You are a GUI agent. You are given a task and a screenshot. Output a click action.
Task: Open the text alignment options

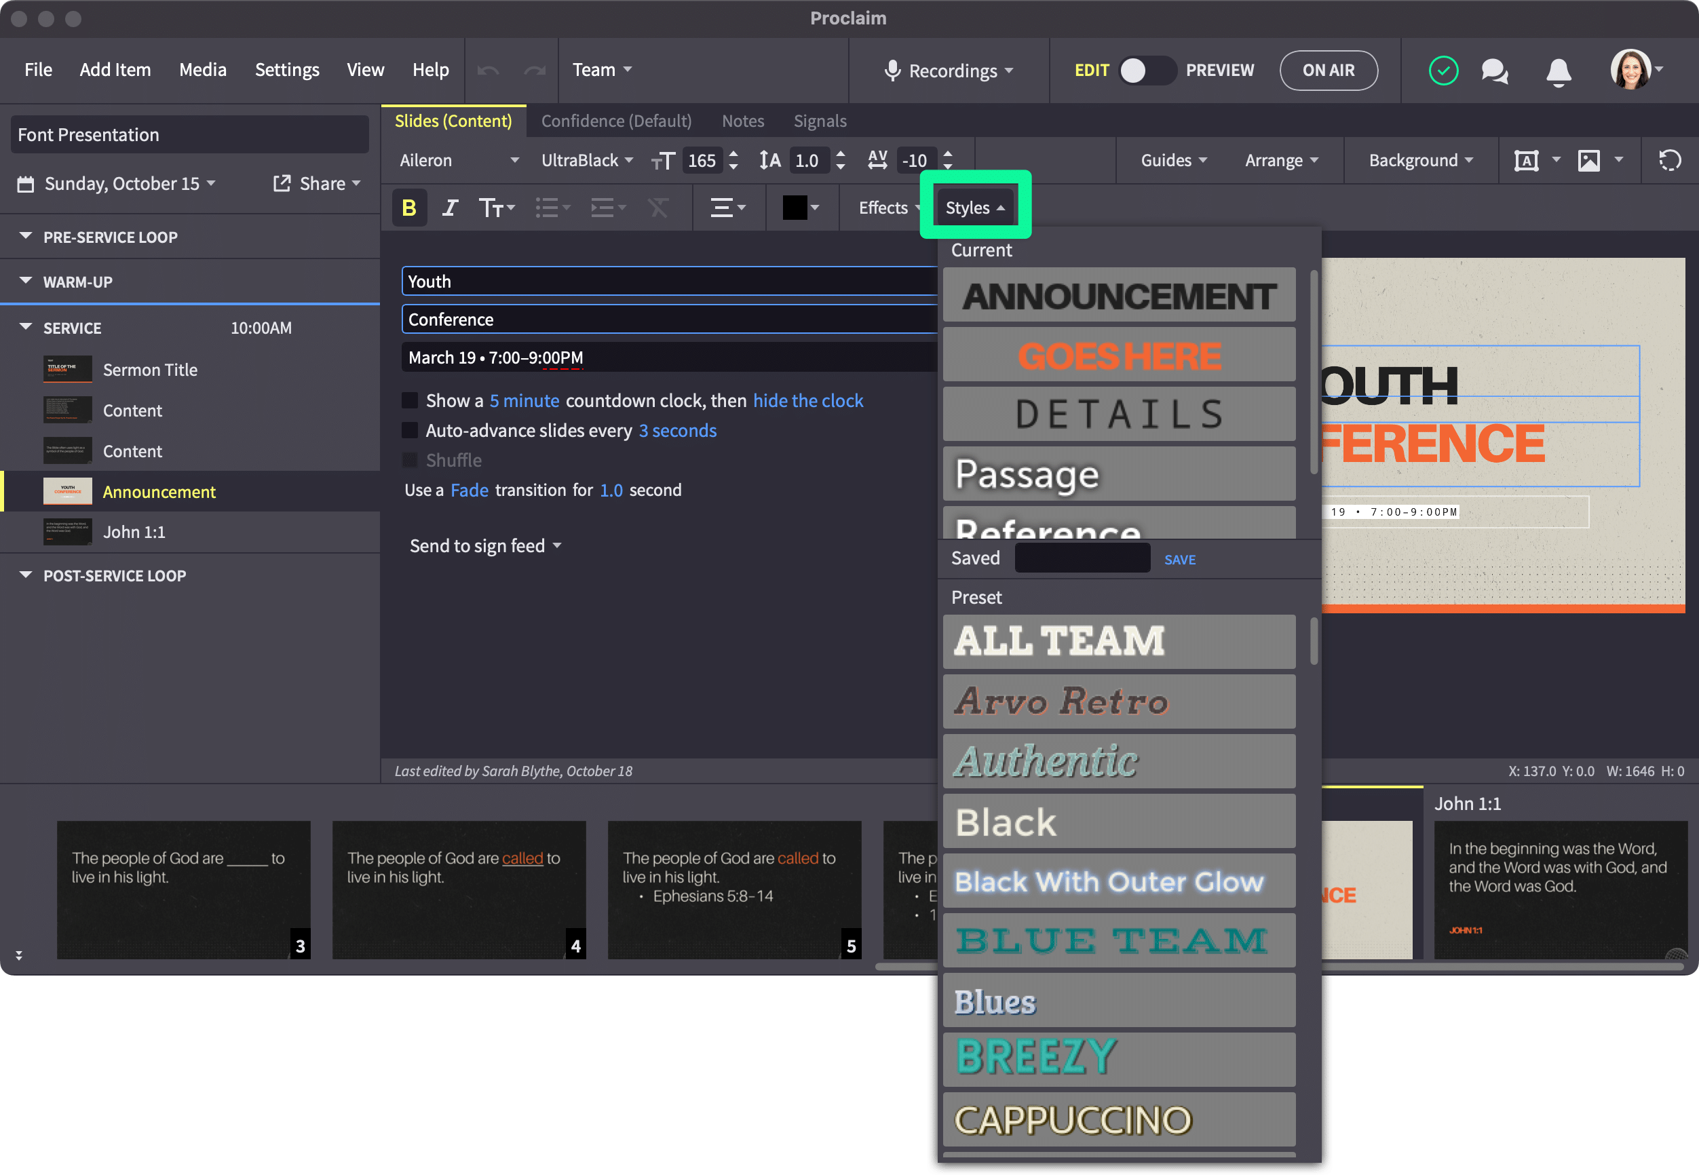tap(728, 208)
